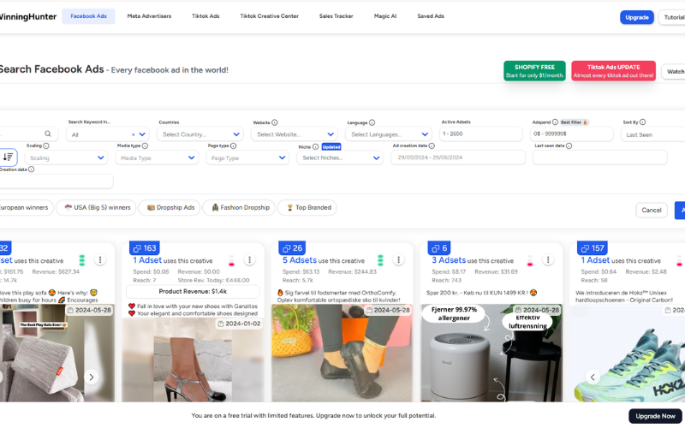The width and height of the screenshot is (685, 428).
Task: Apply the USA (Big 5) winners preset
Action: (96, 207)
